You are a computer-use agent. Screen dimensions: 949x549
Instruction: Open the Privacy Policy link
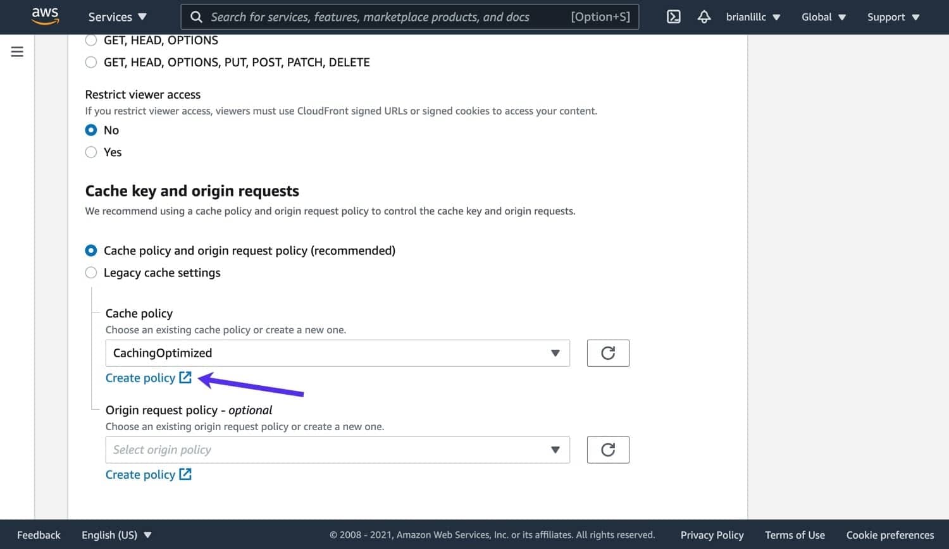(x=712, y=534)
